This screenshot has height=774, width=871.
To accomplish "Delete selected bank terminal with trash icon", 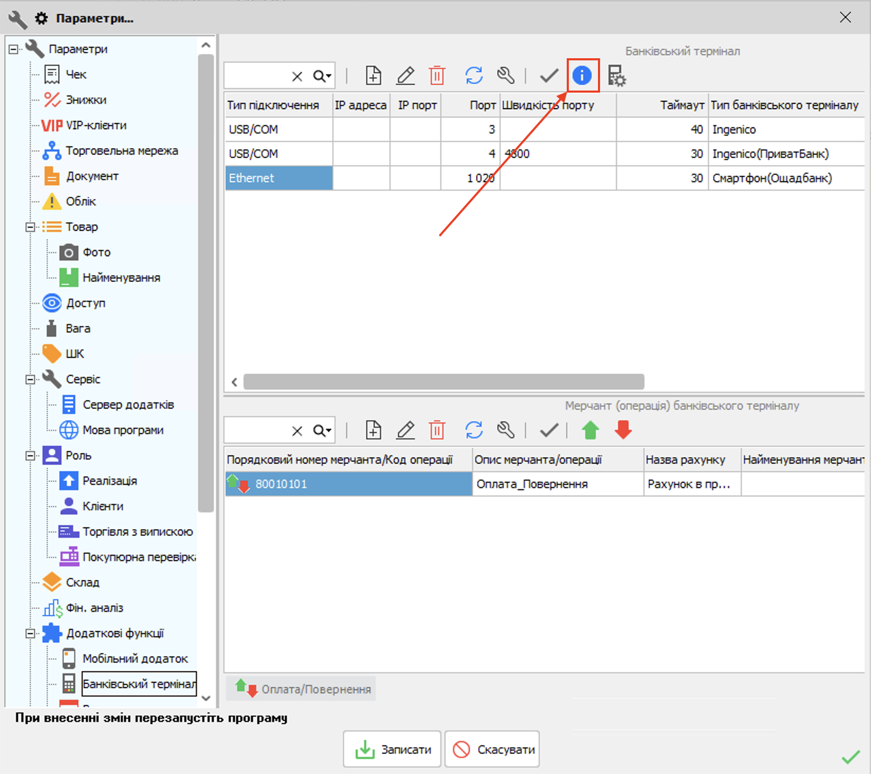I will pyautogui.click(x=437, y=76).
